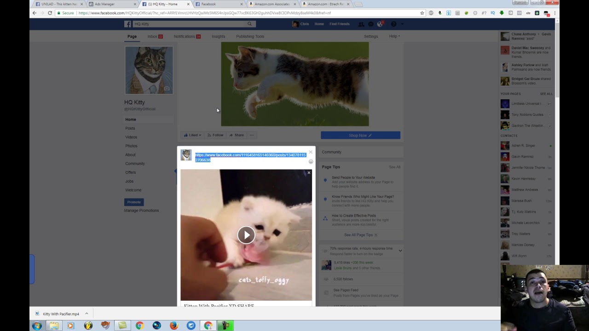
Task: Open File Explorer from the taskbar
Action: pyautogui.click(x=54, y=325)
